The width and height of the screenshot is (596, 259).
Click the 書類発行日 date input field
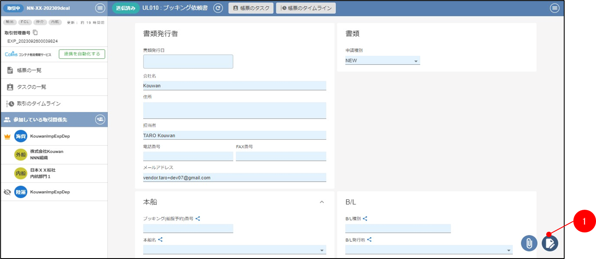pos(188,62)
